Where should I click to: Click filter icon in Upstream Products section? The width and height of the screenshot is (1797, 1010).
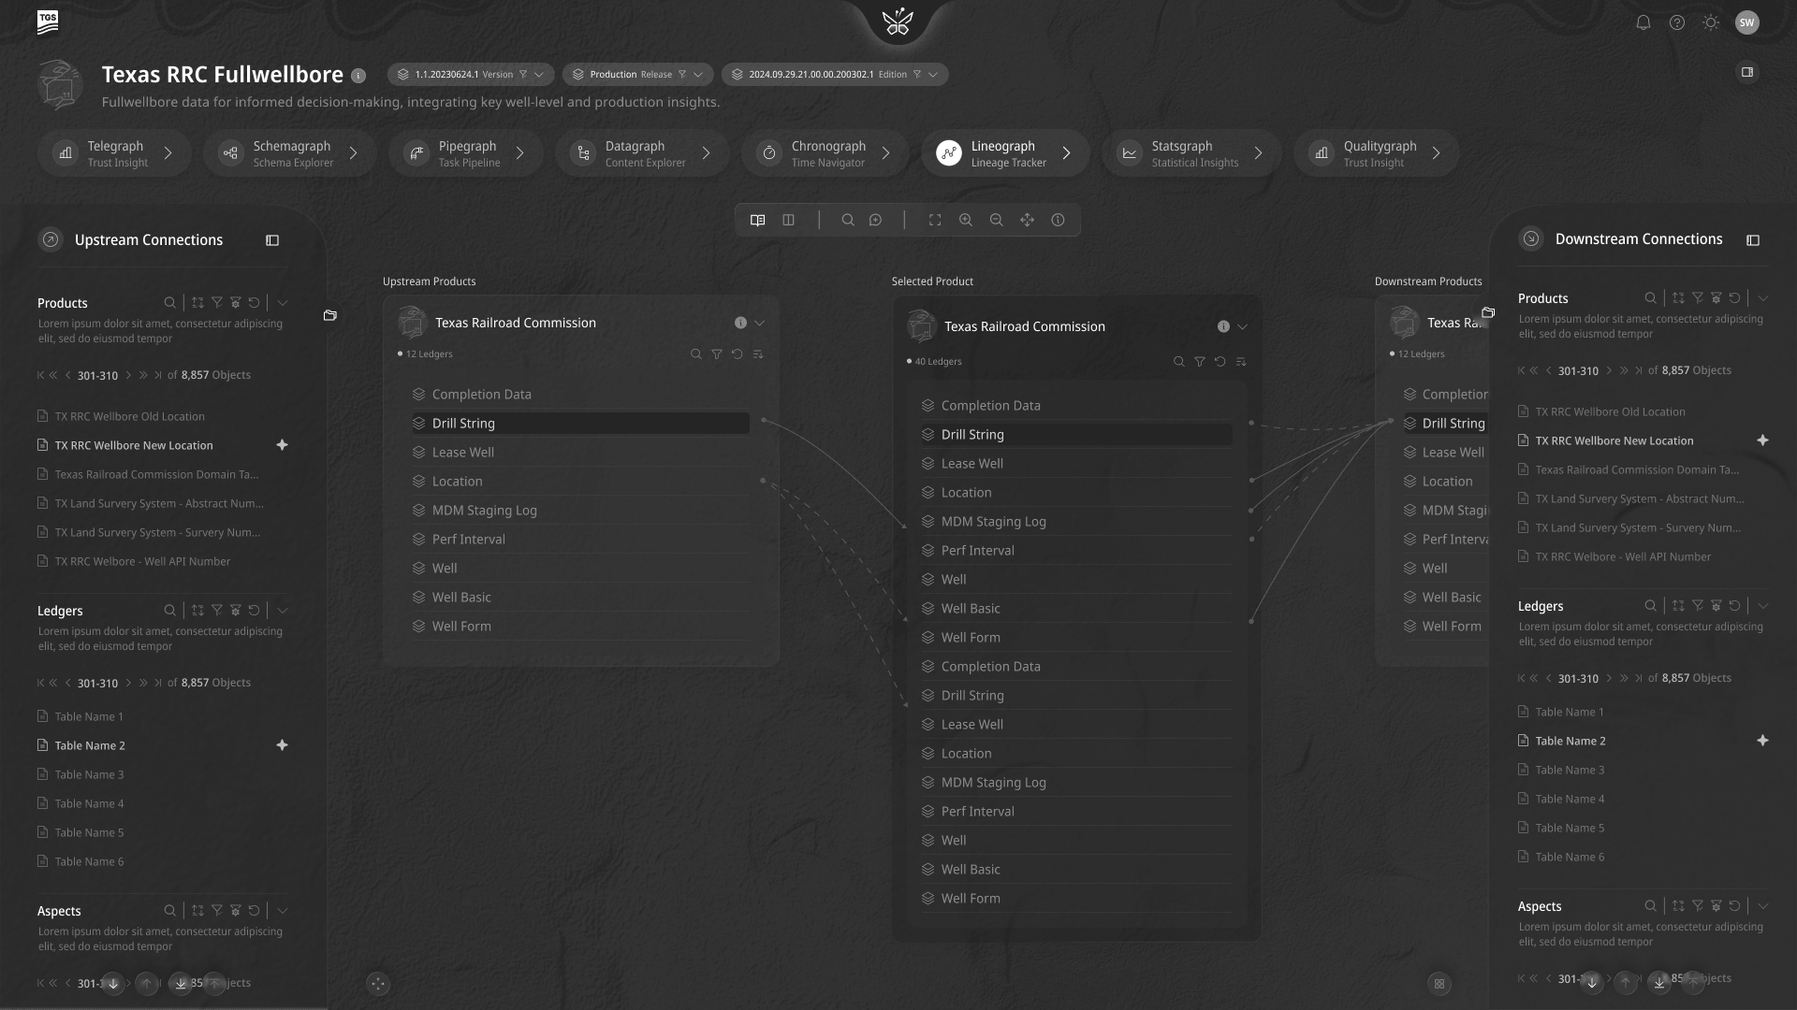[x=217, y=303]
